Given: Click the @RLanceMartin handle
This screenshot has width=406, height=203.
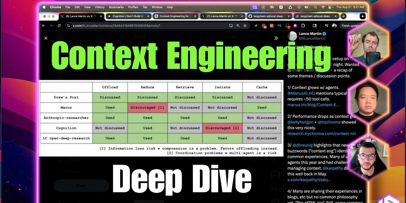Looking at the screenshot, I should (x=312, y=39).
